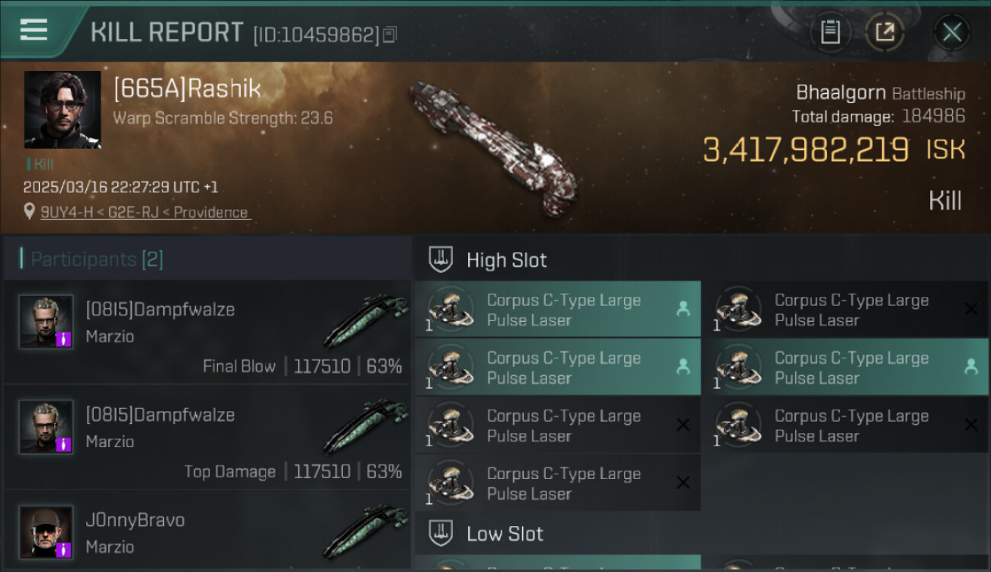
Task: Click the Bhaalgorn ship image
Action: (x=492, y=146)
